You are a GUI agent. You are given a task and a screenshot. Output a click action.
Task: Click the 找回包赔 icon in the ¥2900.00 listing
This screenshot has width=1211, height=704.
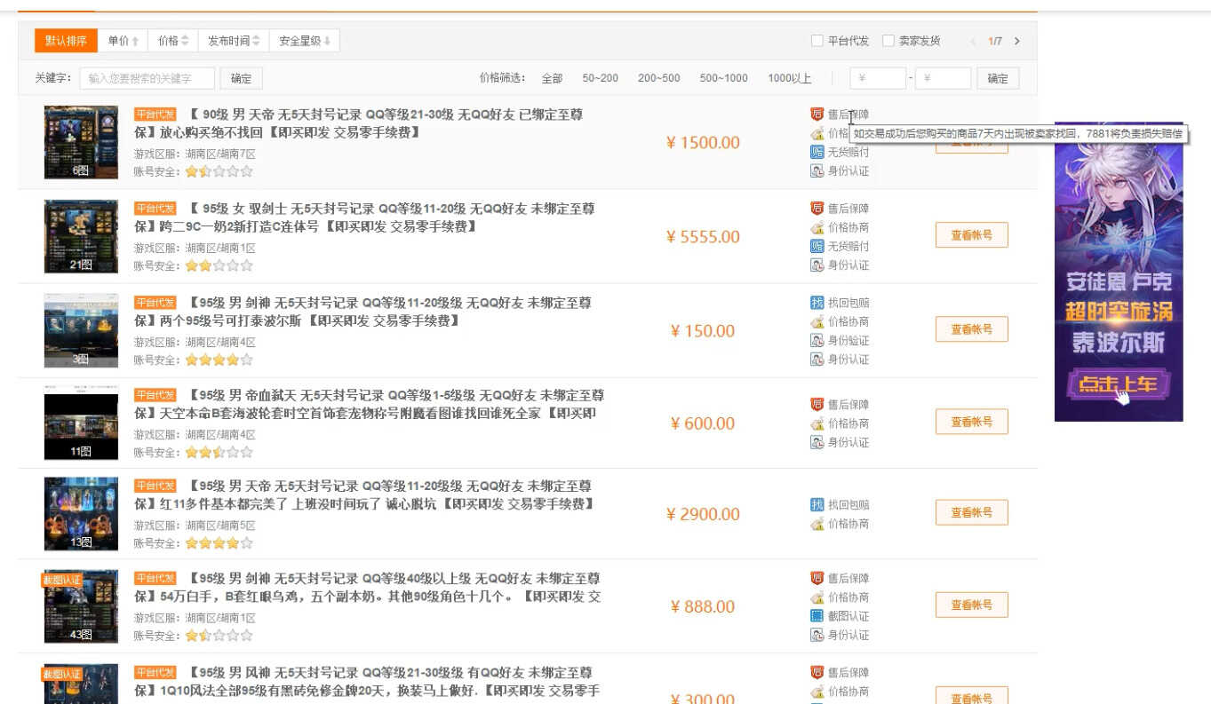click(817, 504)
